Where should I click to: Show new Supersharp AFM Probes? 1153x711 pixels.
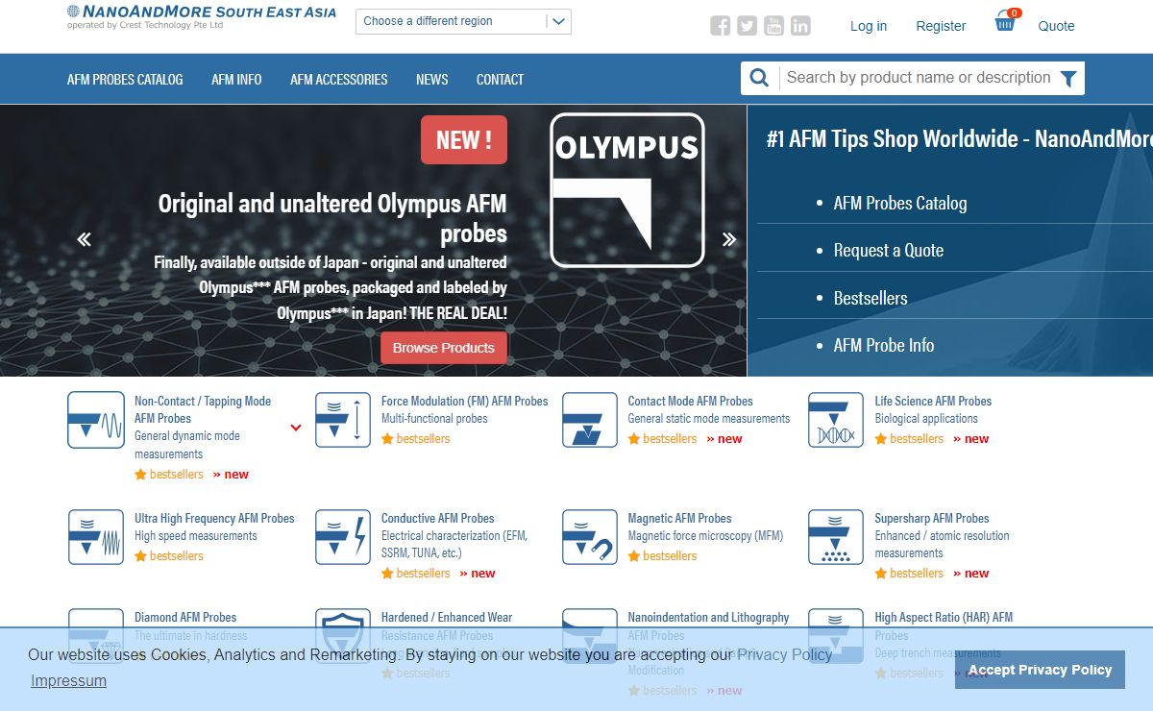coord(970,573)
